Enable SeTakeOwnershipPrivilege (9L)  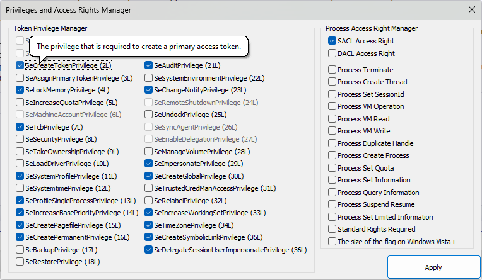tap(20, 152)
